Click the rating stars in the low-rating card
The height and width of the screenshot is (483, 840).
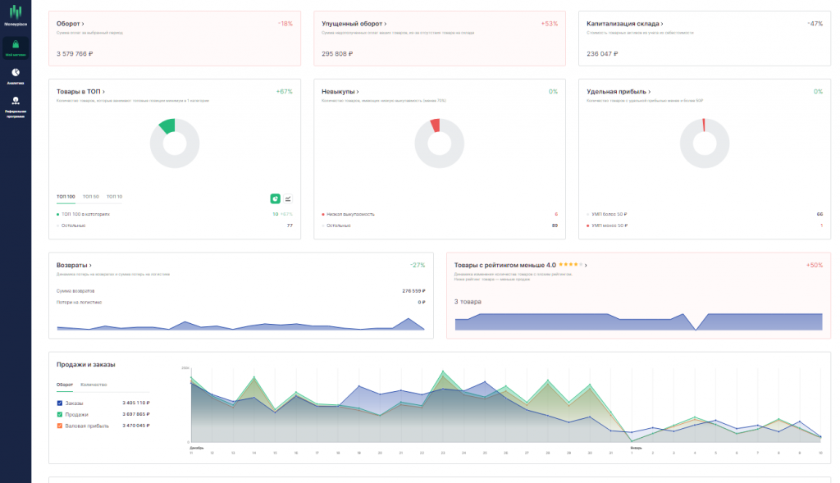pyautogui.click(x=570, y=265)
